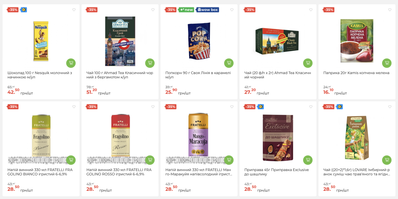
Task: Add caramel popcorn to cart
Action: click(229, 63)
